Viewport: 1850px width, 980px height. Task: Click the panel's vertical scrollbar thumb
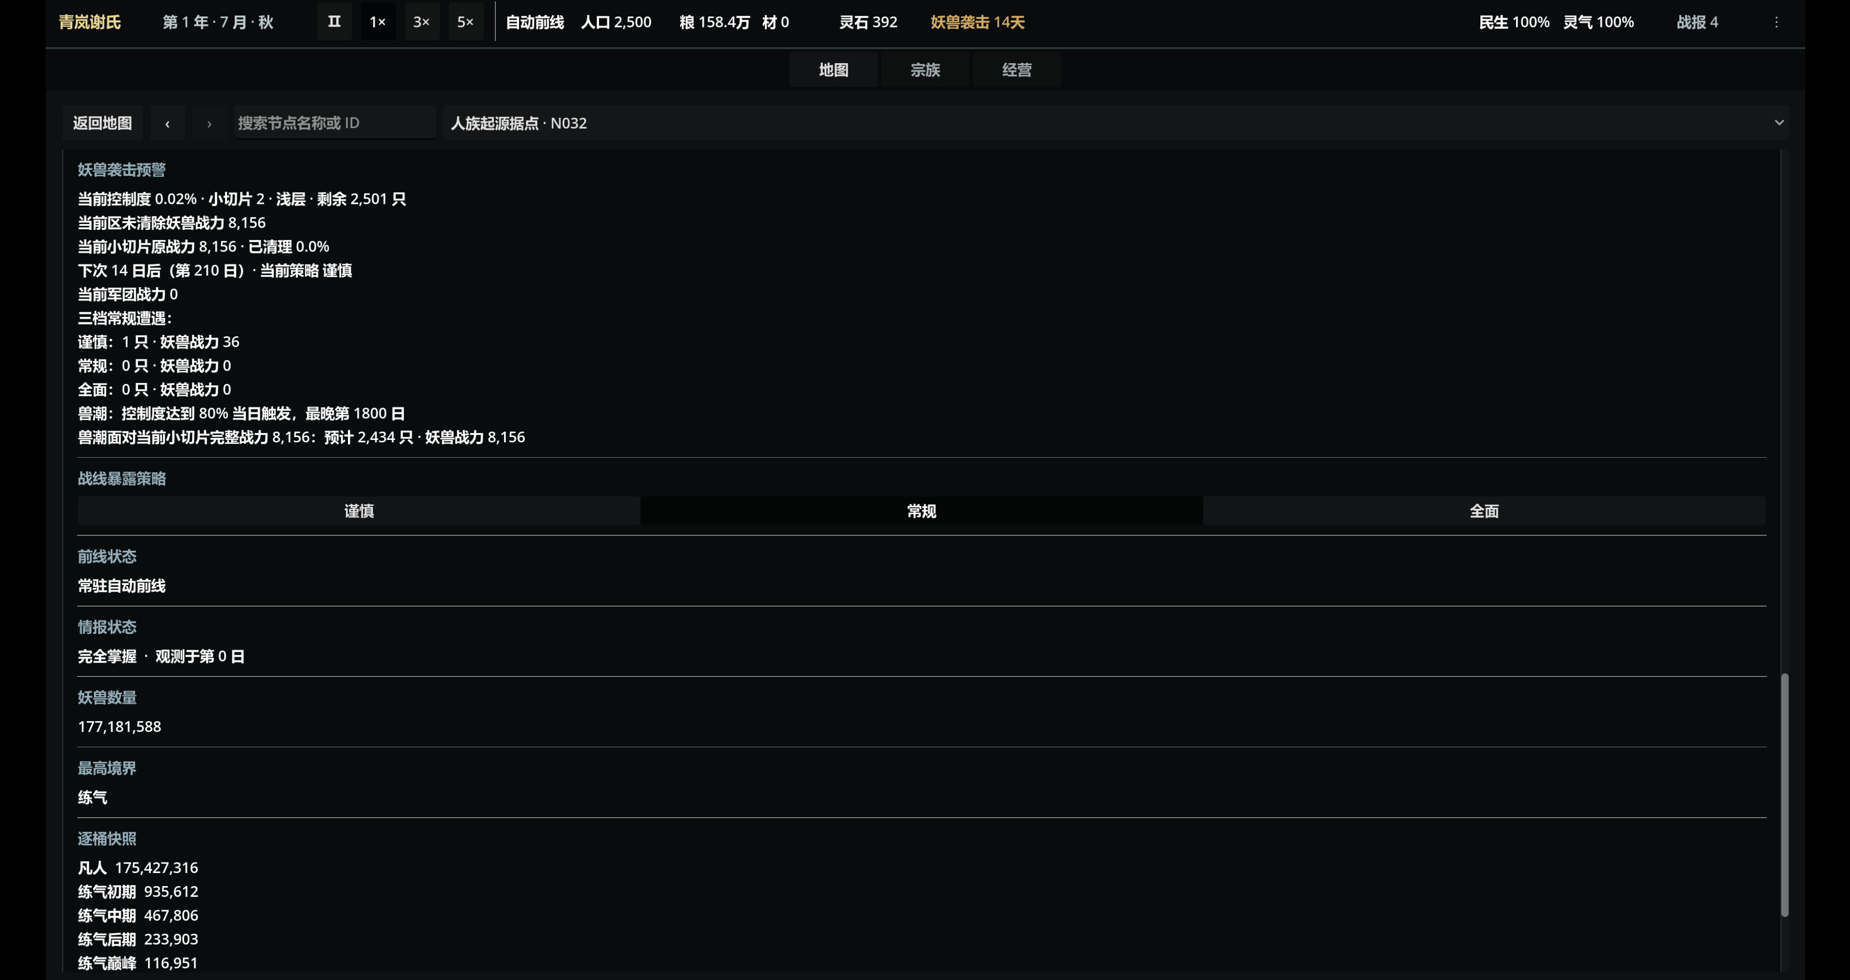click(1784, 795)
